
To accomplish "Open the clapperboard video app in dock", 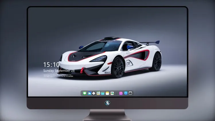I will (x=103, y=93).
